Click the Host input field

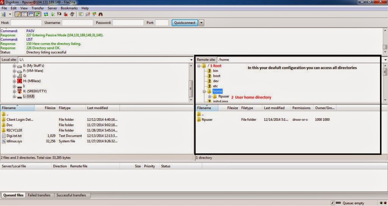point(26,22)
